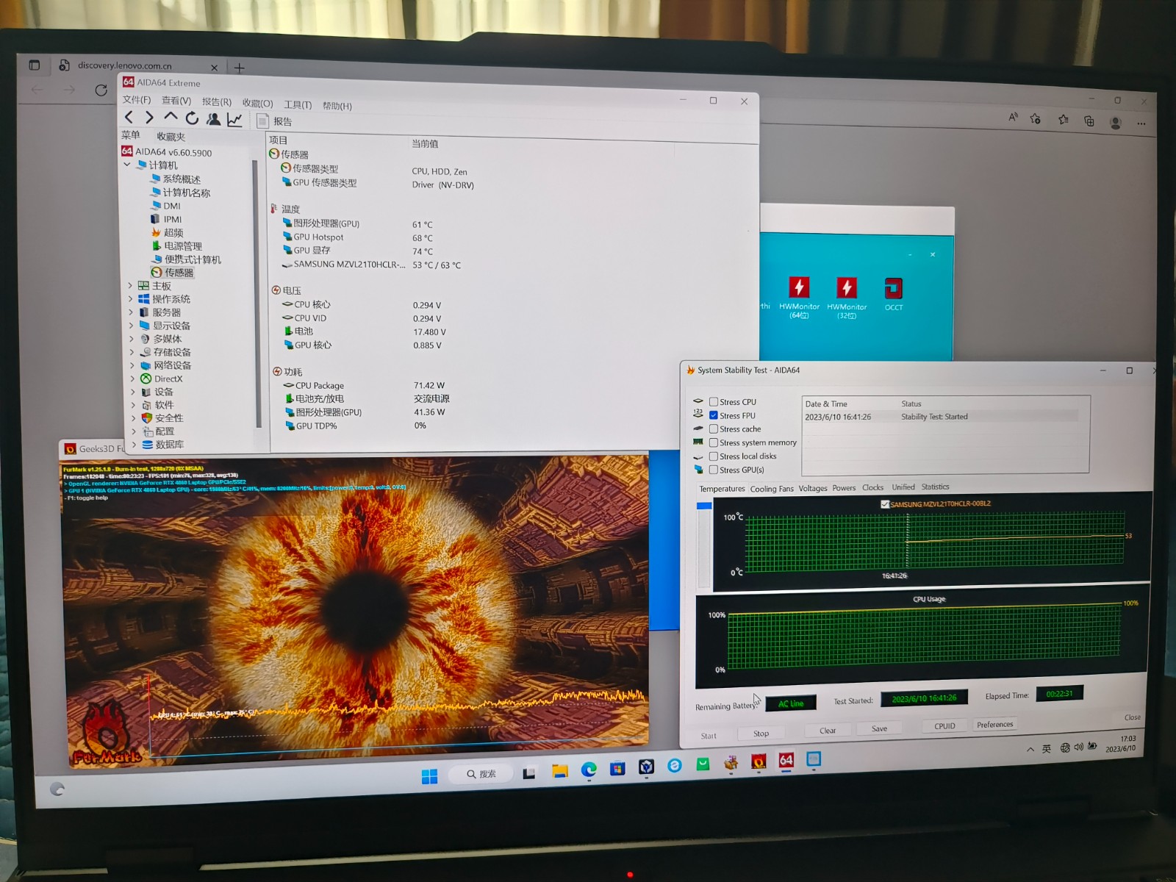Open CPUID from Stability Test
The width and height of the screenshot is (1176, 882).
944,725
